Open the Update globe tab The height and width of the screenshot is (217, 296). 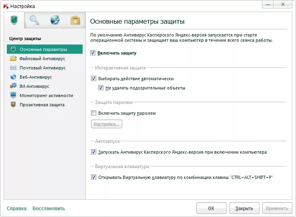(x=55, y=20)
